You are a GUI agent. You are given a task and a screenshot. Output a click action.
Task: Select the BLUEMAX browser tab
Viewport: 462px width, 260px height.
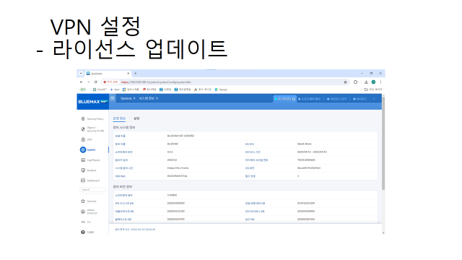tap(108, 74)
